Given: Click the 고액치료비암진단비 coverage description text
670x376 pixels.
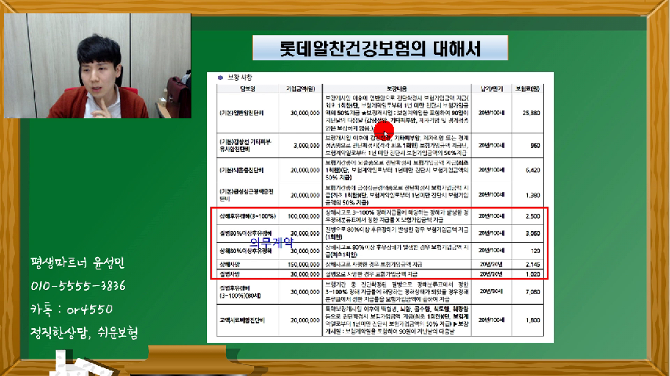Looking at the screenshot, I should [x=396, y=320].
